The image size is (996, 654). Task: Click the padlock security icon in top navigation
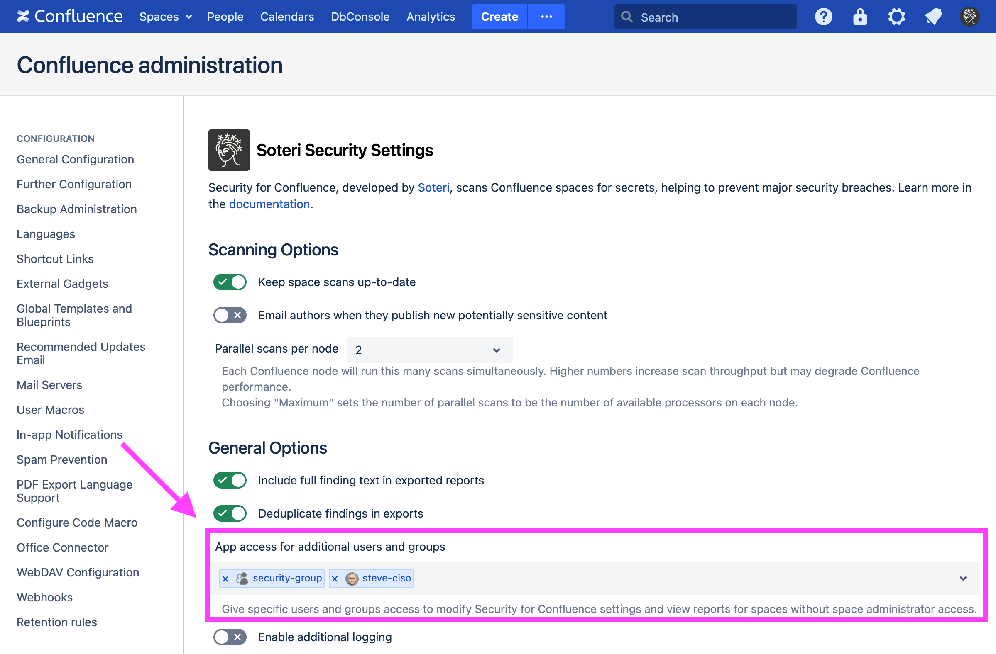[x=860, y=16]
